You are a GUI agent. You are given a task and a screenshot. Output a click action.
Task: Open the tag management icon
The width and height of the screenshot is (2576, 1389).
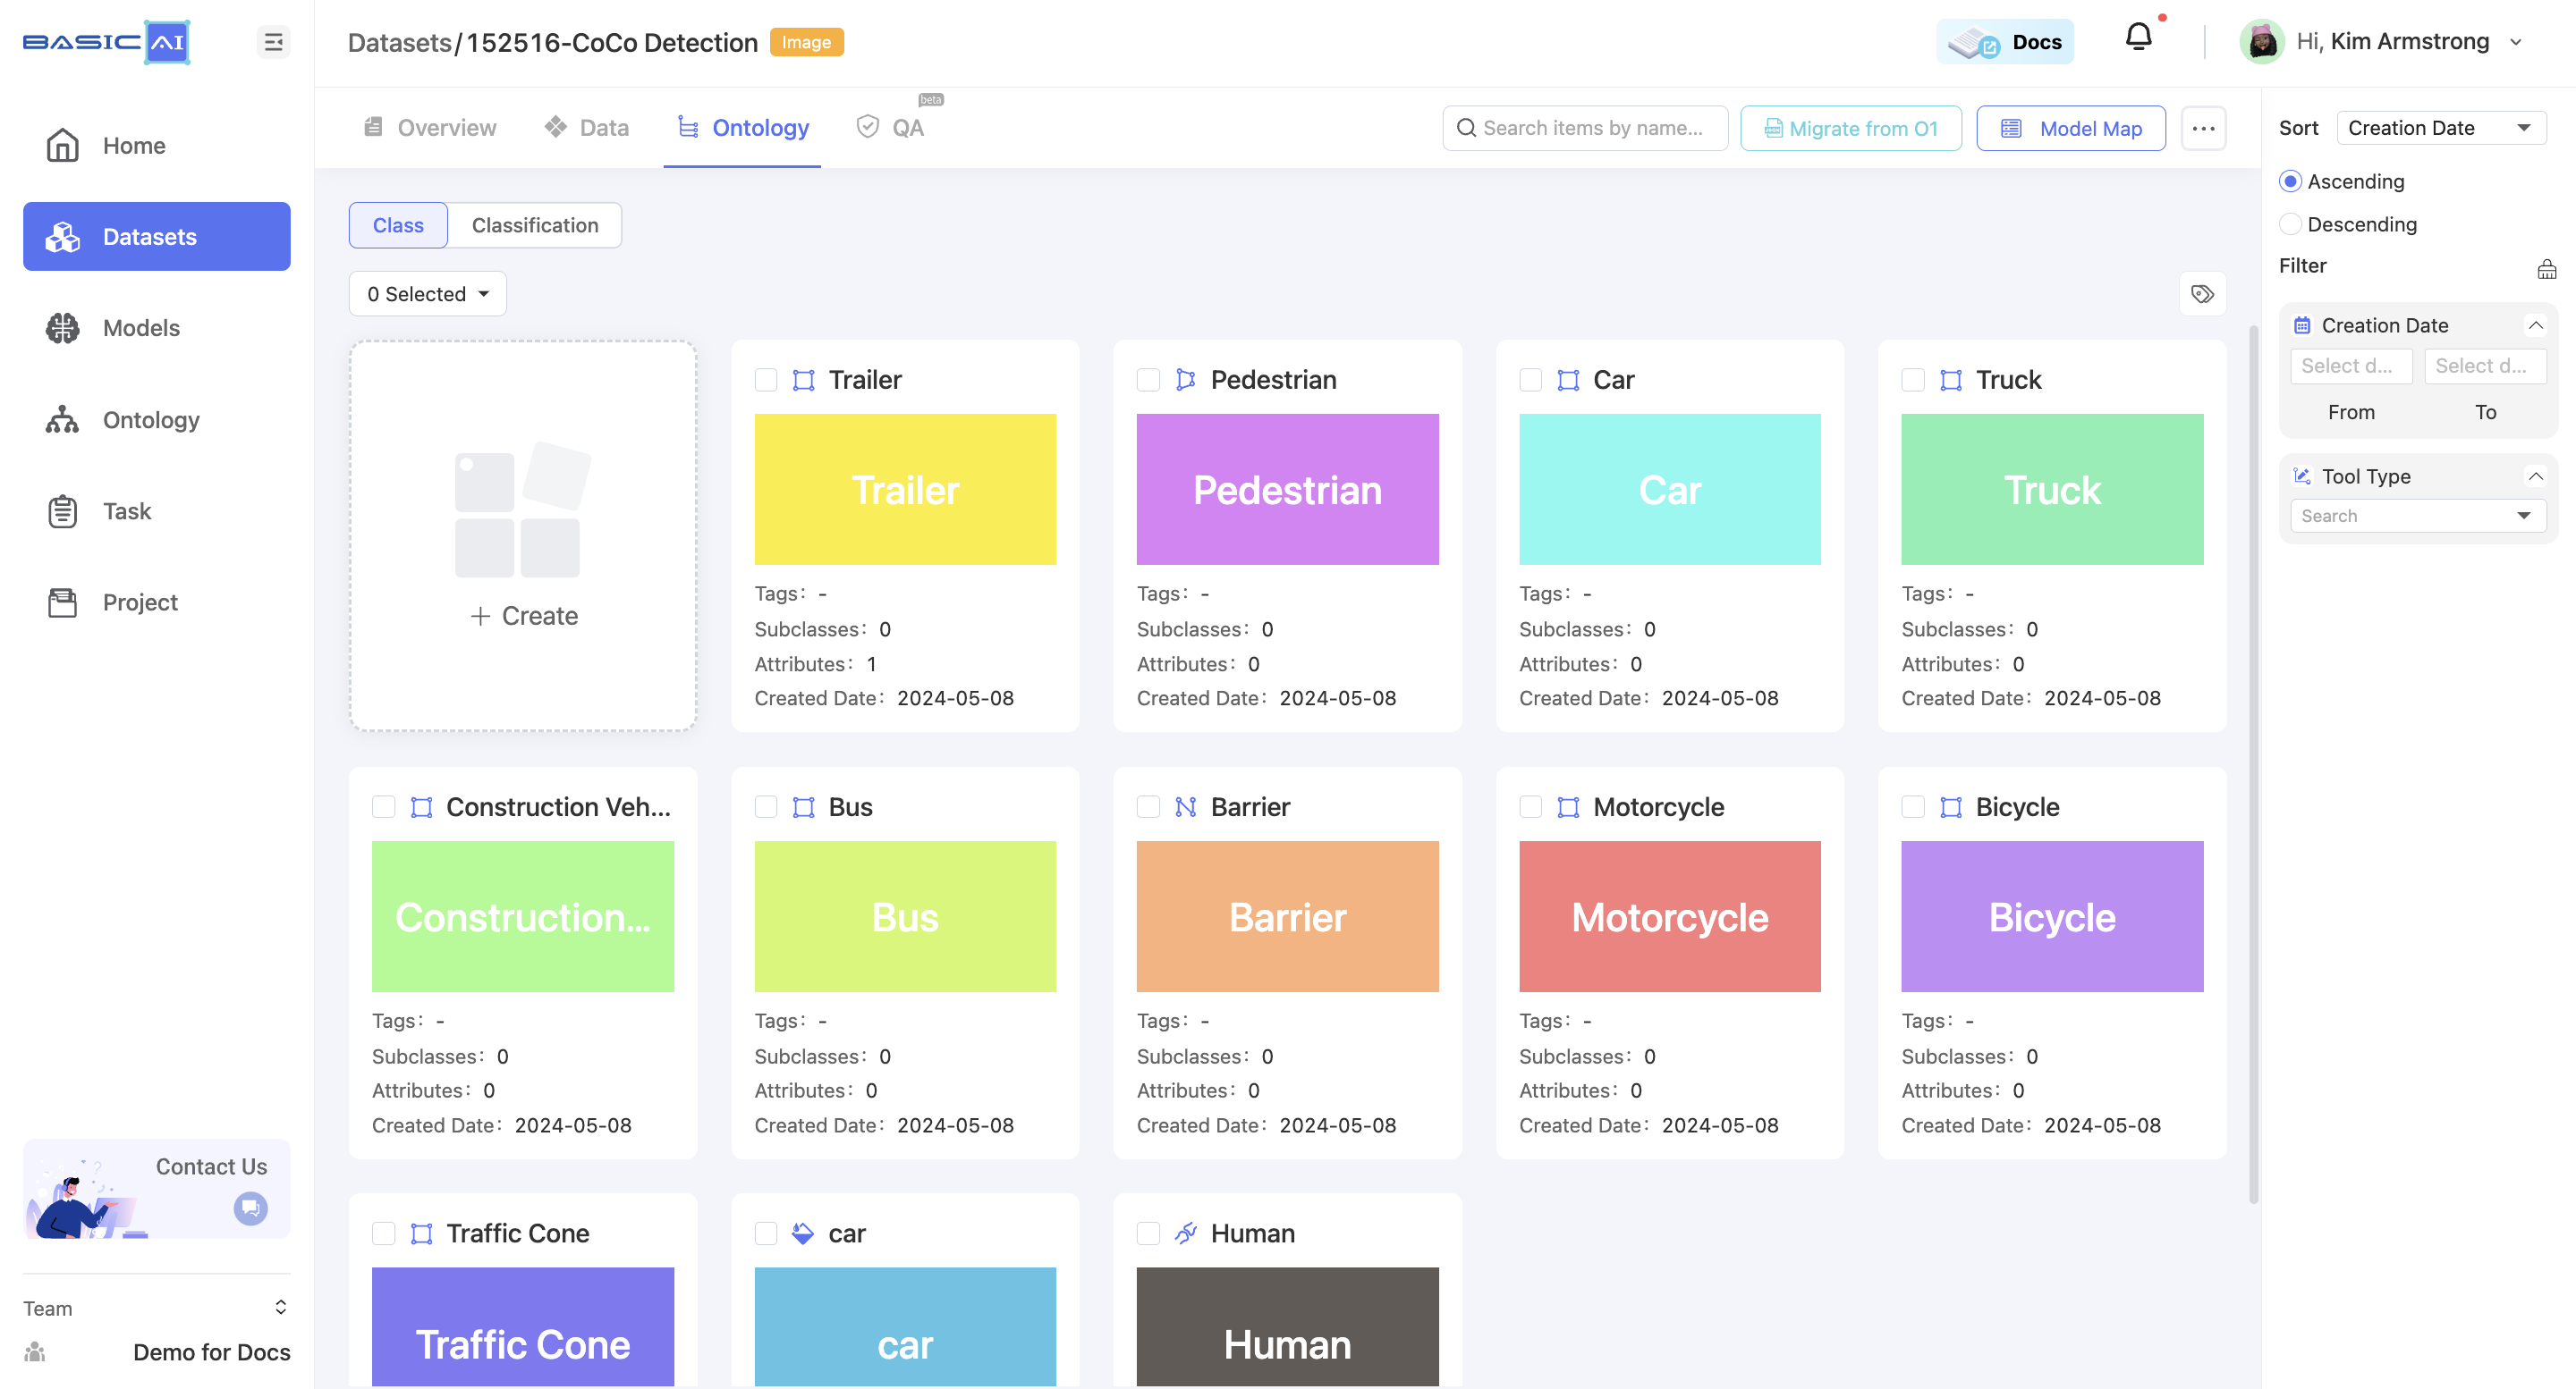point(2202,294)
